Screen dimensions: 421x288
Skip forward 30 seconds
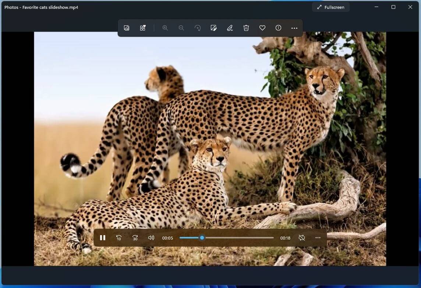[135, 238]
